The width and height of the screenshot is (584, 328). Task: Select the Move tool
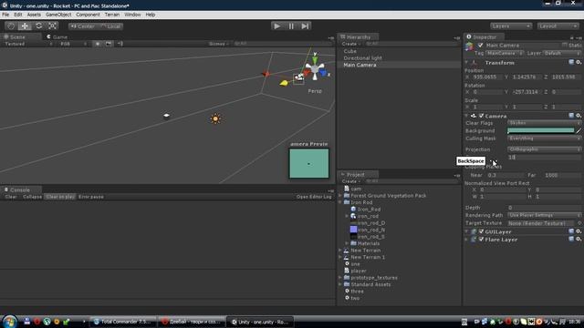click(25, 26)
